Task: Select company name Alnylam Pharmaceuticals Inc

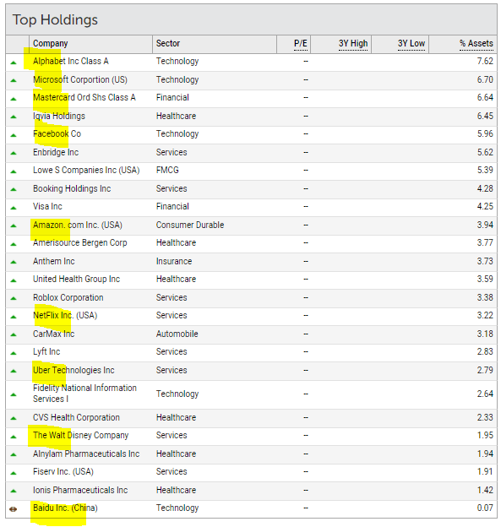Action: tap(86, 454)
